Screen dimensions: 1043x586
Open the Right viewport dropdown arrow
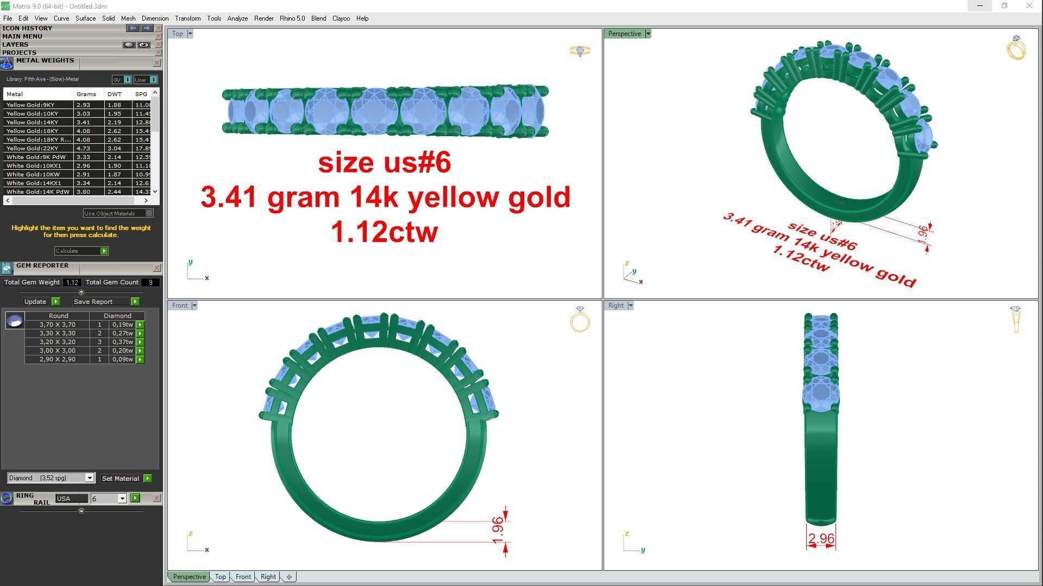tap(630, 305)
